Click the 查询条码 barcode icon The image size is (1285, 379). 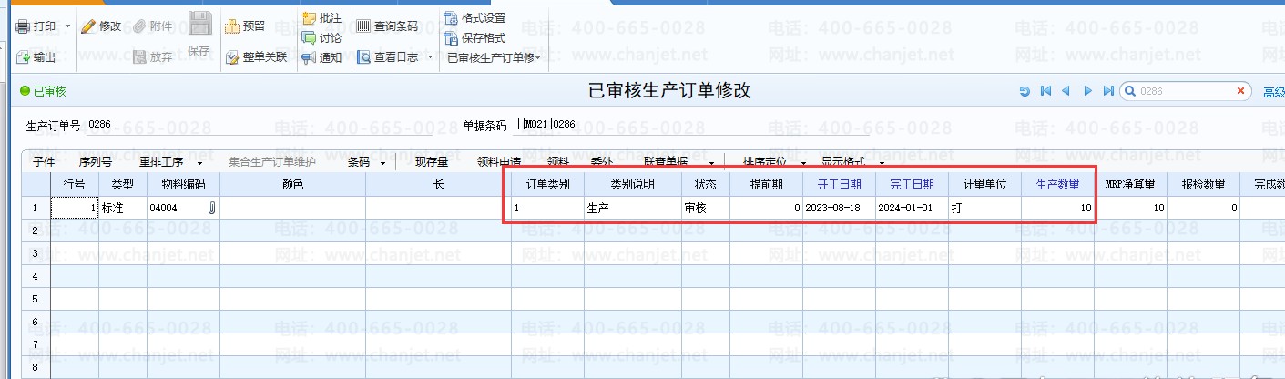pos(362,26)
